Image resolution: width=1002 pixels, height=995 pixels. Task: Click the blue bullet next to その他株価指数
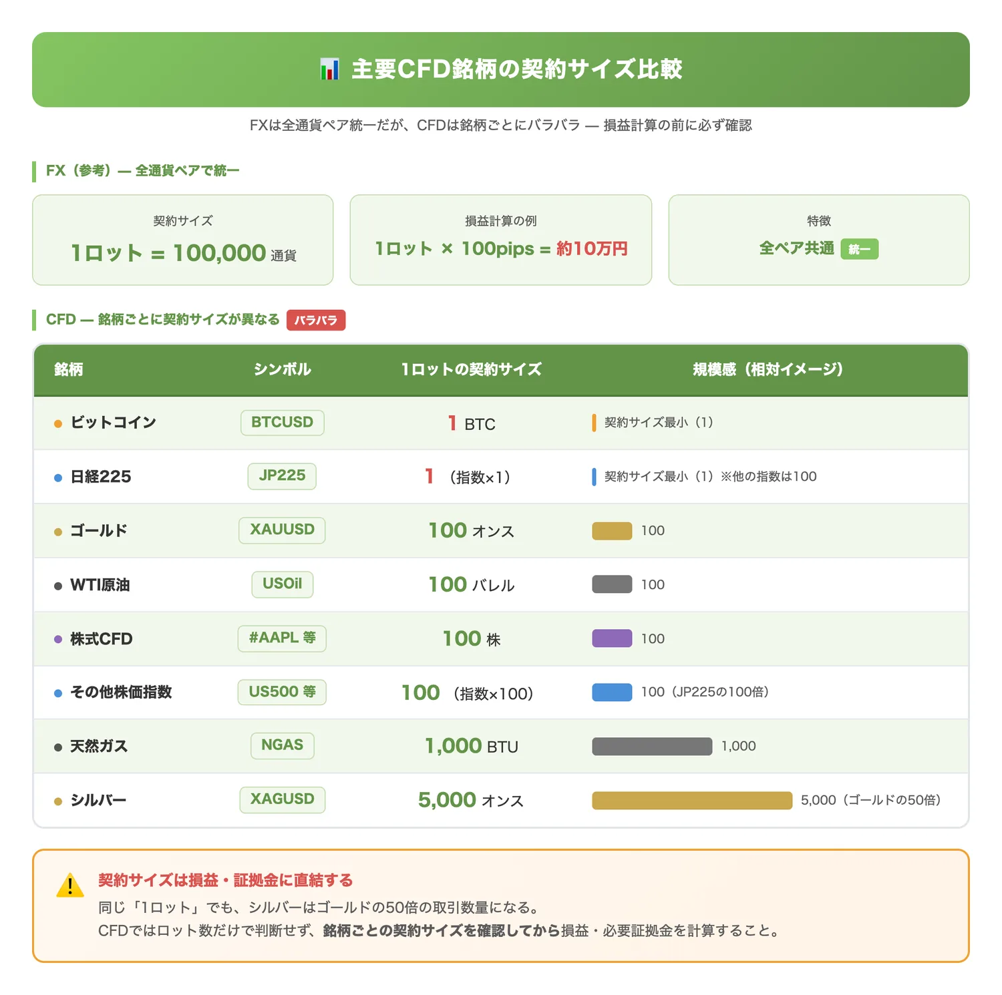click(x=58, y=693)
